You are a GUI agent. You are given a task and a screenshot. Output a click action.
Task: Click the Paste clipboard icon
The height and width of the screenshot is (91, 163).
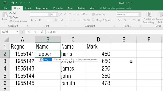5,15
